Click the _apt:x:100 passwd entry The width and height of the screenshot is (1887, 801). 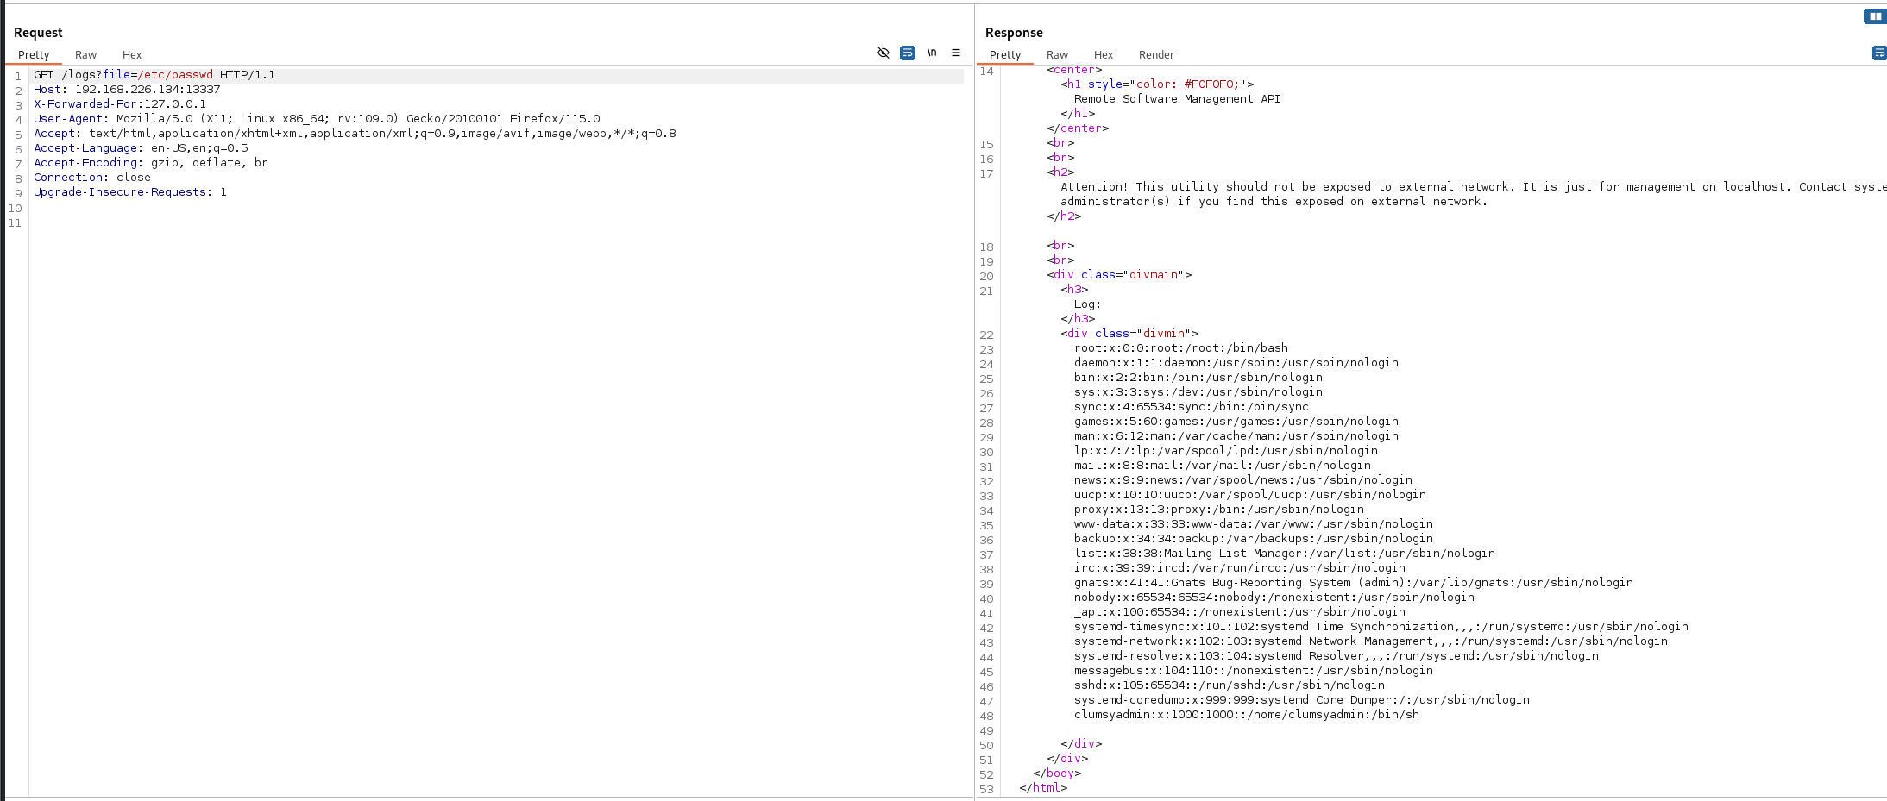[1240, 612]
